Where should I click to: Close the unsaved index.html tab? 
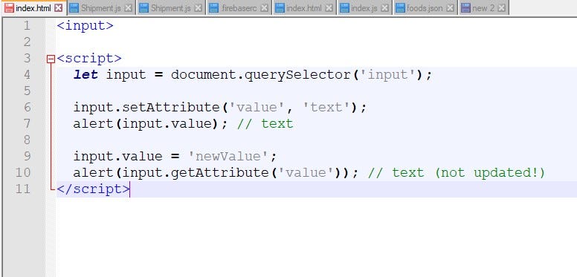(58, 7)
